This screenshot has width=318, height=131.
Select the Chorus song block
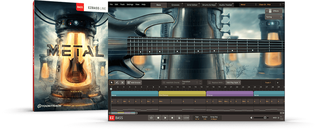[230, 94]
